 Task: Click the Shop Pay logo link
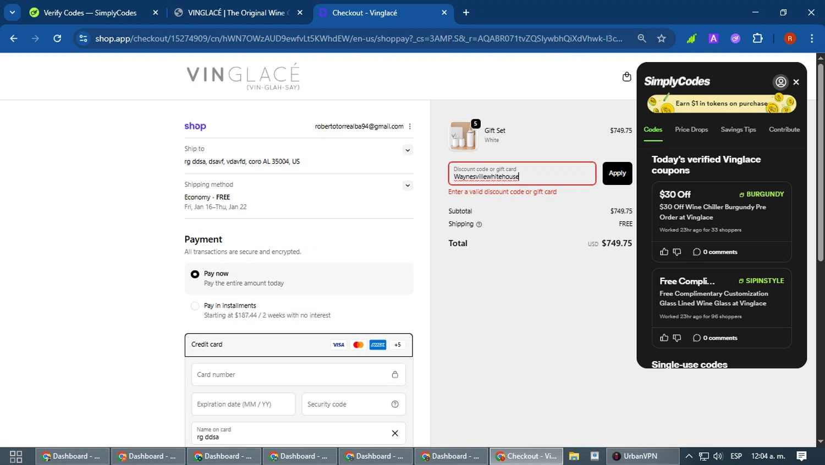[x=195, y=126]
